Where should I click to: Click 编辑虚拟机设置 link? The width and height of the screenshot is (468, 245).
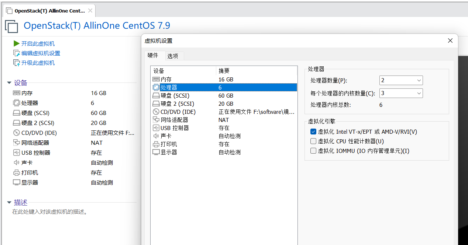41,53
